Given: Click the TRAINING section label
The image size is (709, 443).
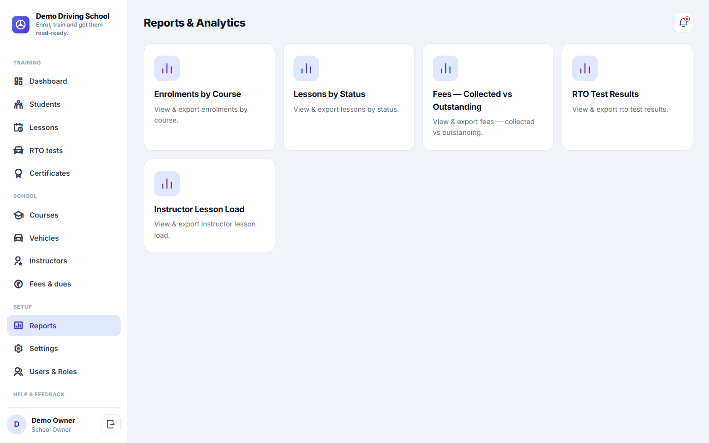Looking at the screenshot, I should pyautogui.click(x=27, y=63).
